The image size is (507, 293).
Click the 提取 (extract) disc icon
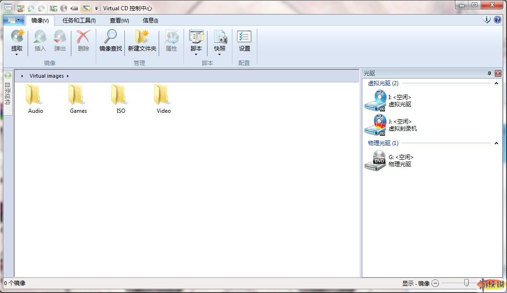pyautogui.click(x=17, y=37)
